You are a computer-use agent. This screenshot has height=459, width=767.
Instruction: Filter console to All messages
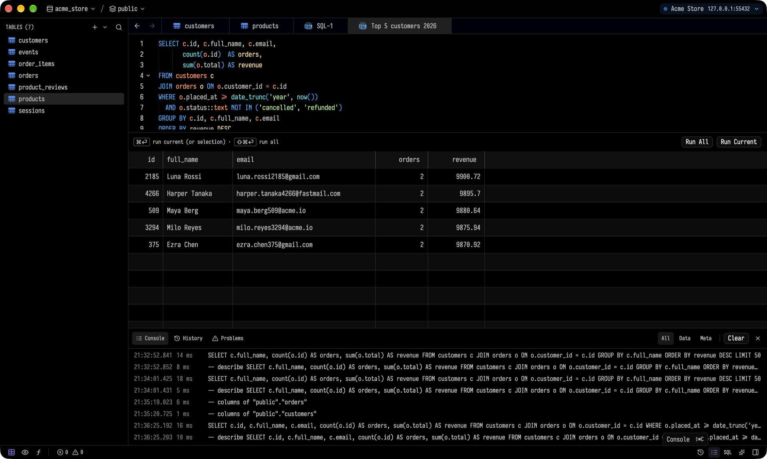[666, 338]
